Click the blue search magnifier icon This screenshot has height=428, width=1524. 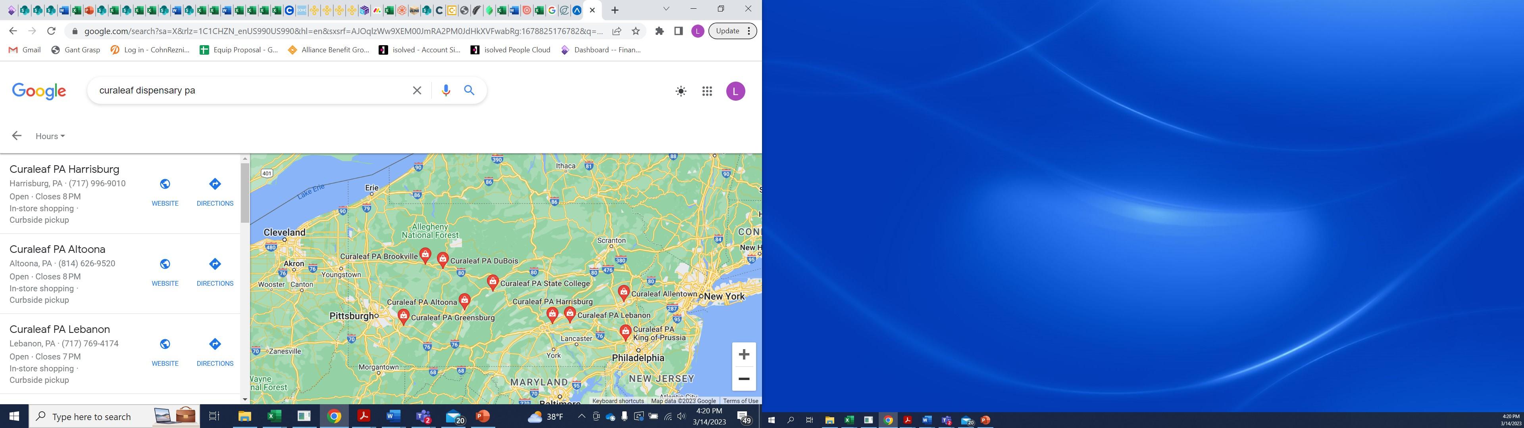tap(469, 90)
